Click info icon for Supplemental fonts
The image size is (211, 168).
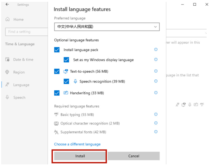pos(156,132)
